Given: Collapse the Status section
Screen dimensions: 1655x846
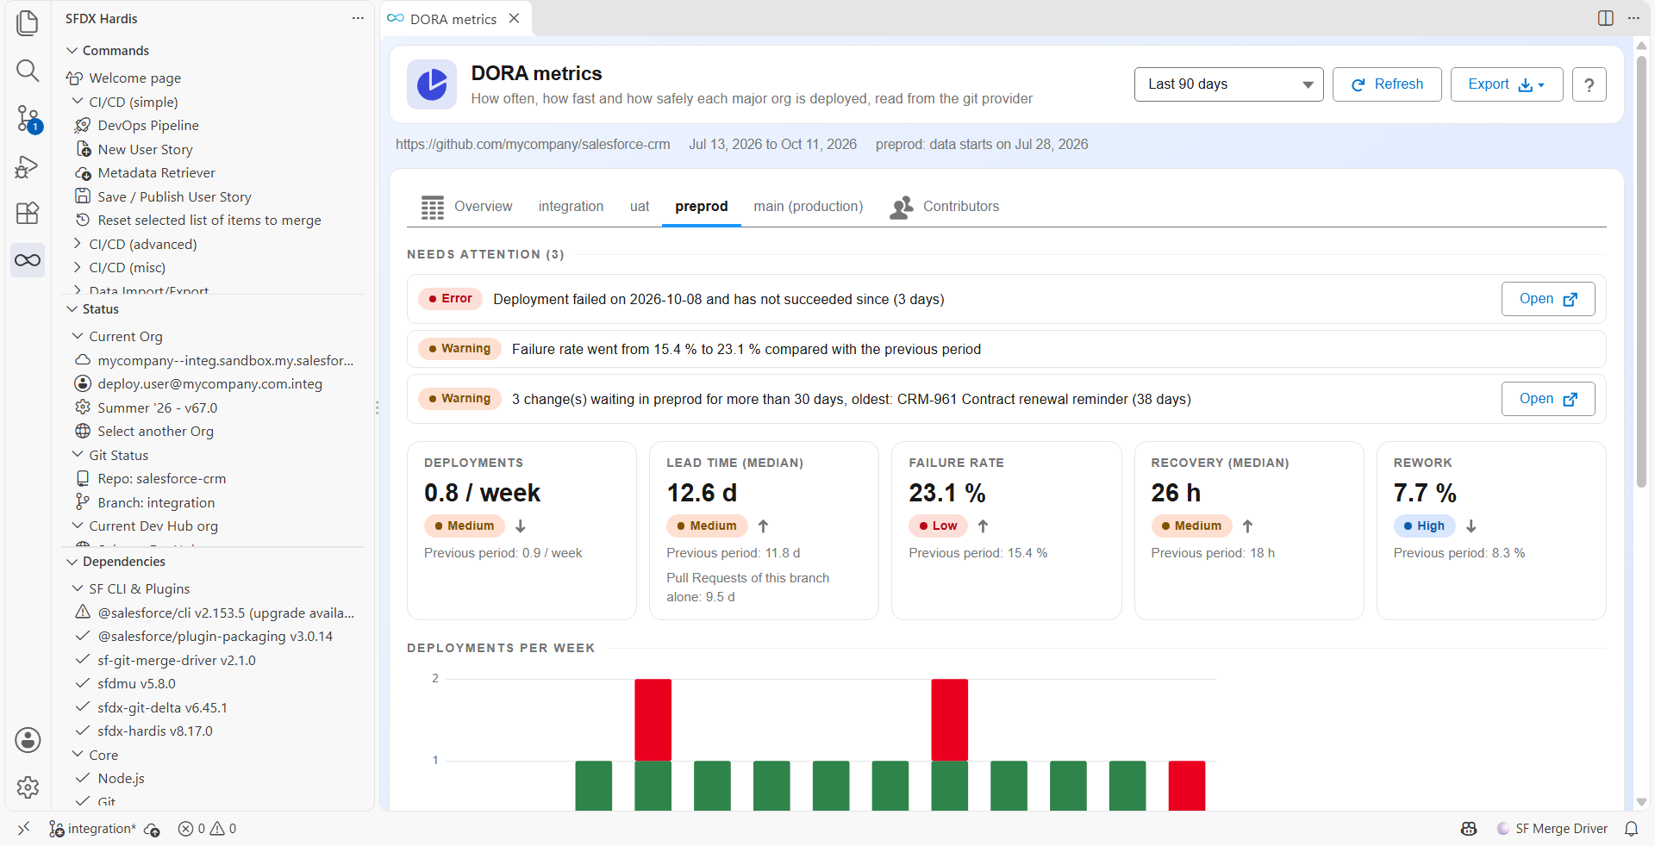Looking at the screenshot, I should 72,309.
